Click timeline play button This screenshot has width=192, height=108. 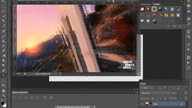(x=26, y=97)
